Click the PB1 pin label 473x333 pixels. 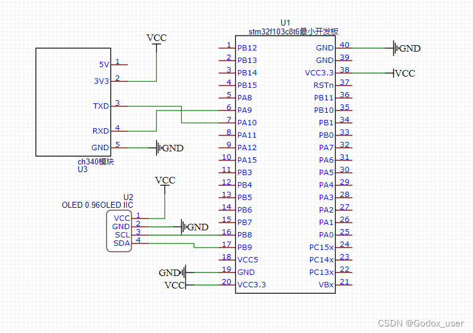[x=326, y=123]
